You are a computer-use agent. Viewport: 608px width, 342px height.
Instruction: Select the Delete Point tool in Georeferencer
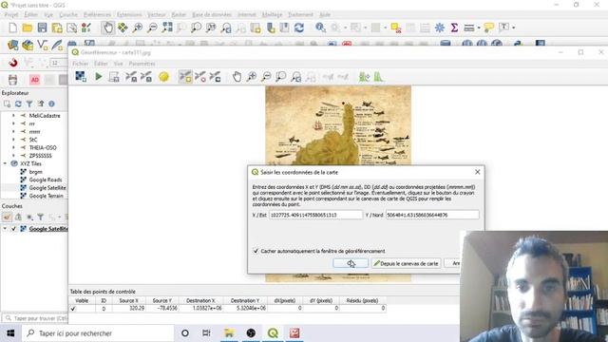pyautogui.click(x=200, y=76)
